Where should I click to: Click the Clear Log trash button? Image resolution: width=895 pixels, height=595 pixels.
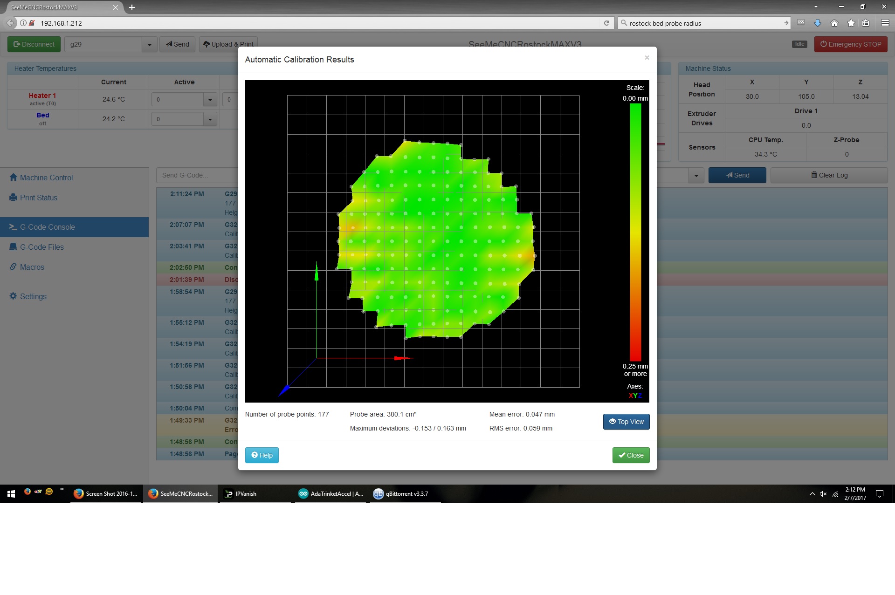(x=829, y=175)
